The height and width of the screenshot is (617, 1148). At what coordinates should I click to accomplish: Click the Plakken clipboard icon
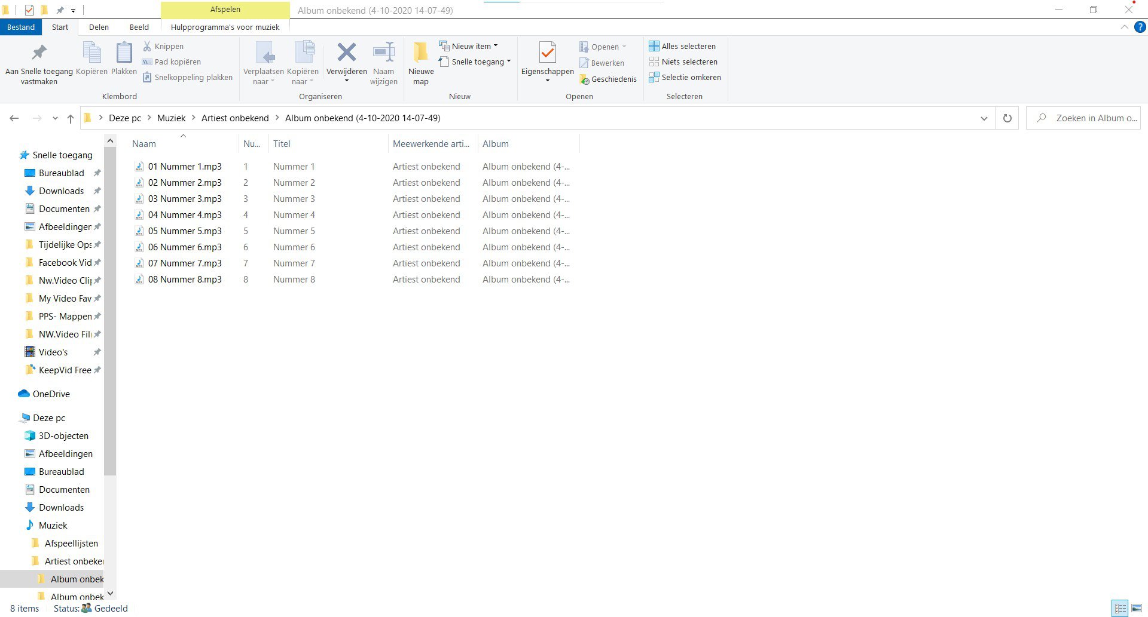tap(124, 53)
